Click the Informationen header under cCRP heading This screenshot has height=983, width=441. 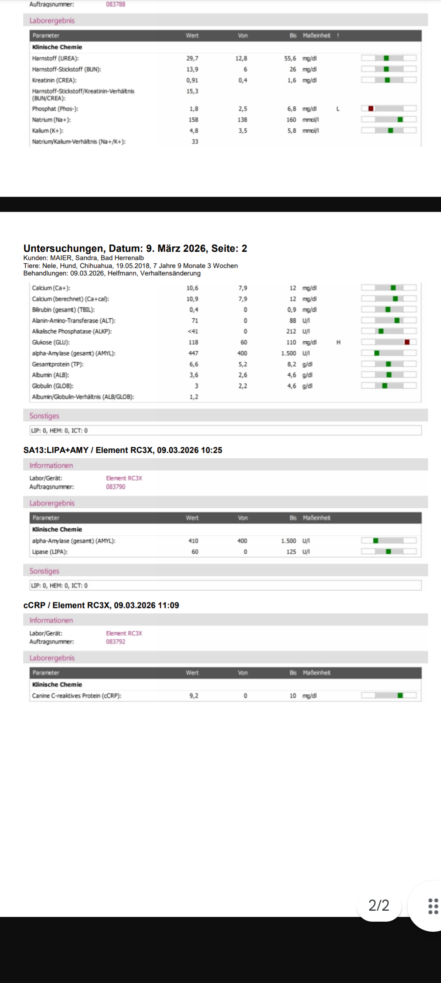pos(51,620)
